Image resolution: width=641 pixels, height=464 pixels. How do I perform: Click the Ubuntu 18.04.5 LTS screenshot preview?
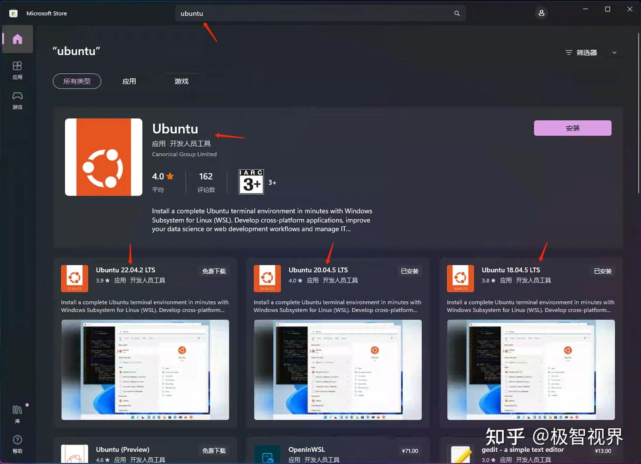(530, 370)
